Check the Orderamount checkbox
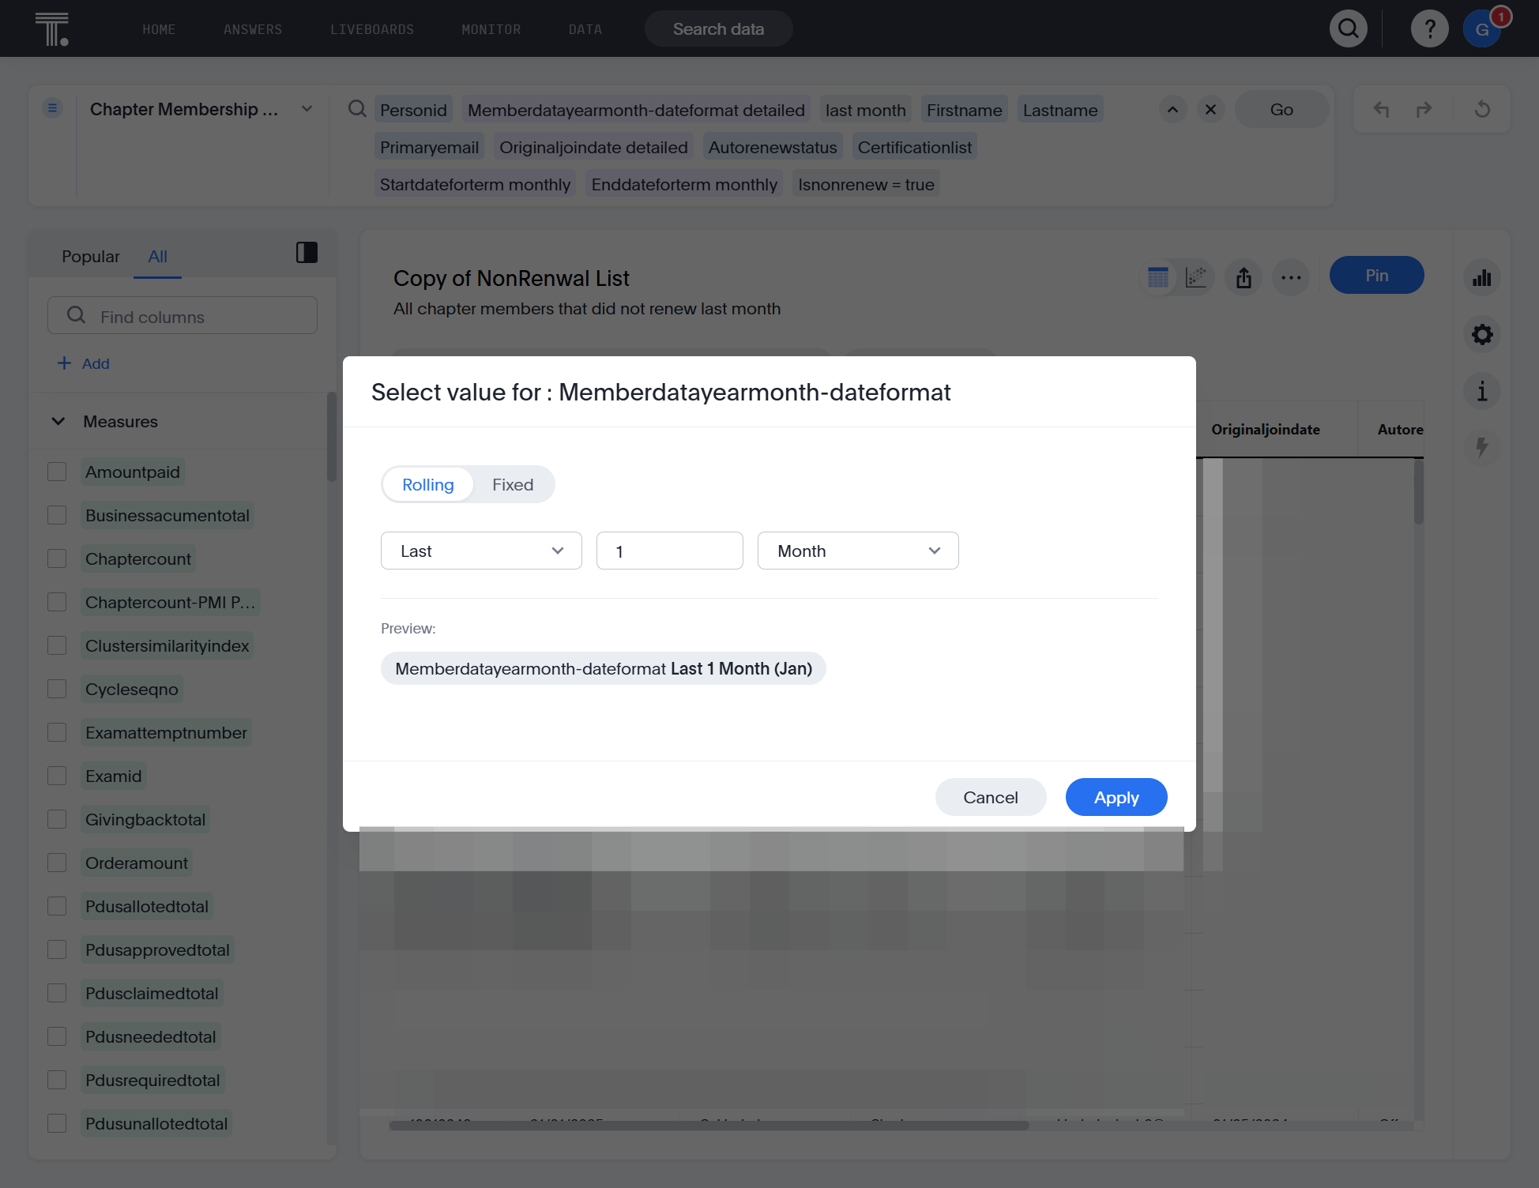Image resolution: width=1539 pixels, height=1188 pixels. (x=57, y=863)
